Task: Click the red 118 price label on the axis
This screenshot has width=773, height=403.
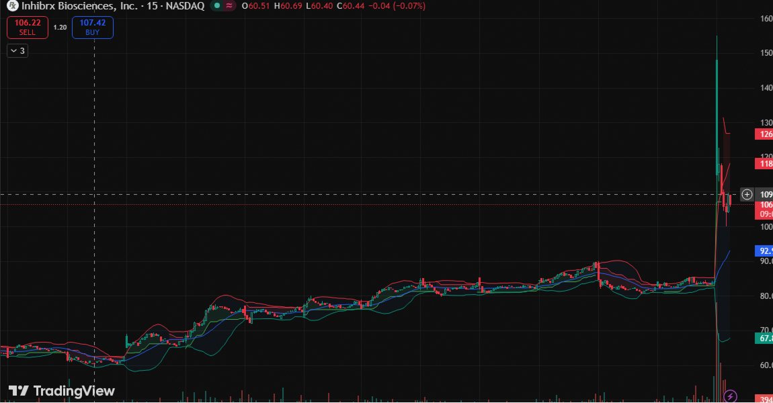Action: [764, 164]
